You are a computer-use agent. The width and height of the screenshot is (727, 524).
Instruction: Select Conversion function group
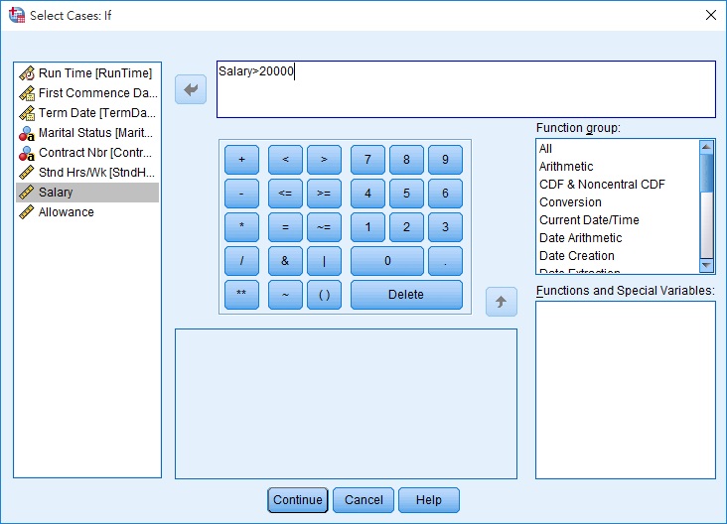[618, 202]
